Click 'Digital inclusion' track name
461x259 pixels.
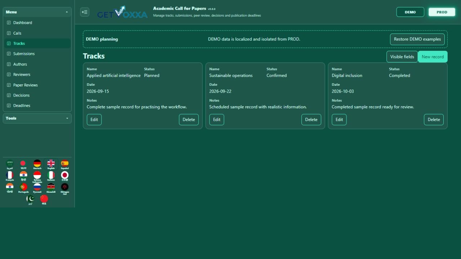[347, 76]
